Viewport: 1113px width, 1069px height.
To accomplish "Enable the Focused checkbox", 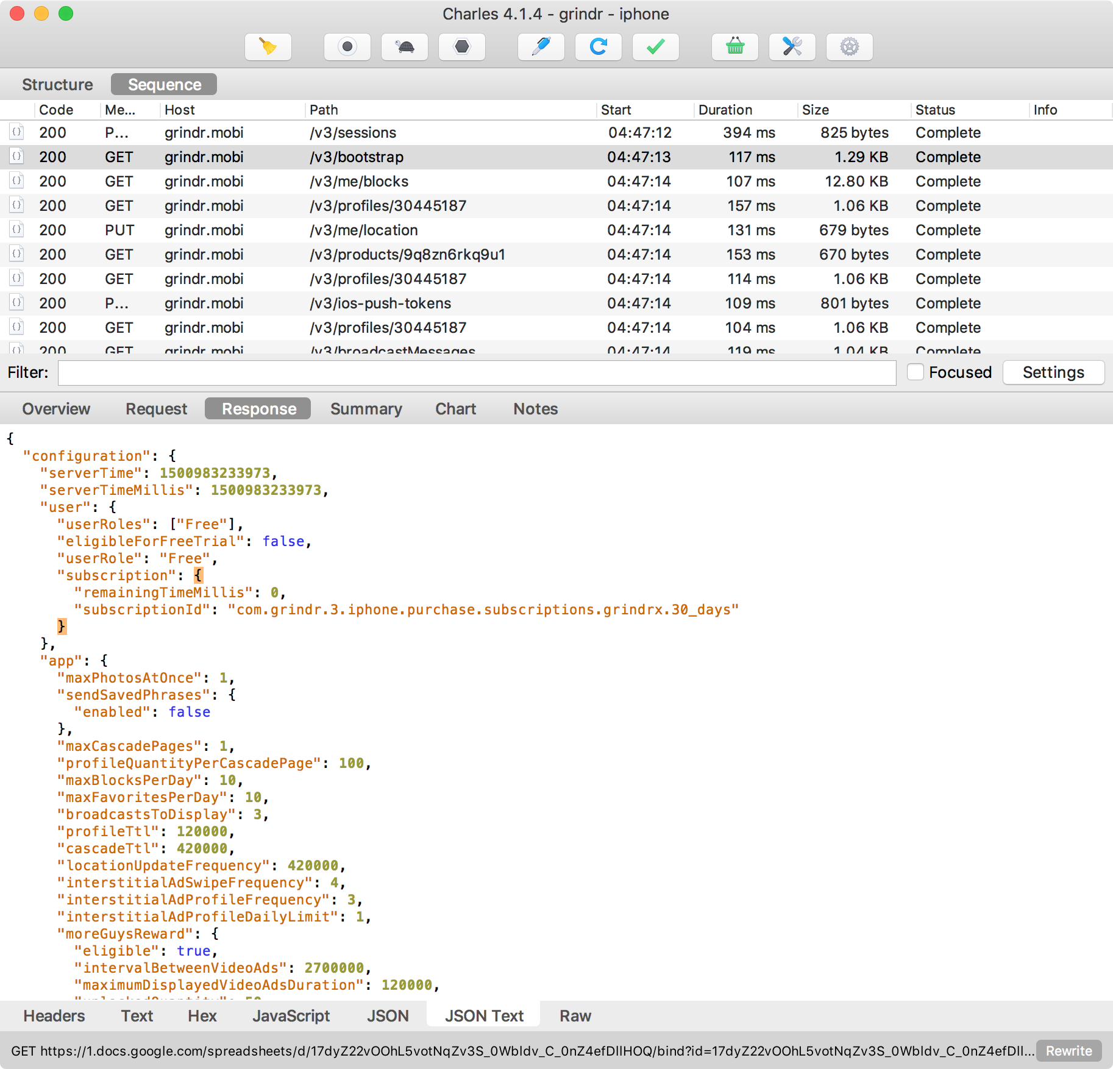I will click(x=916, y=372).
